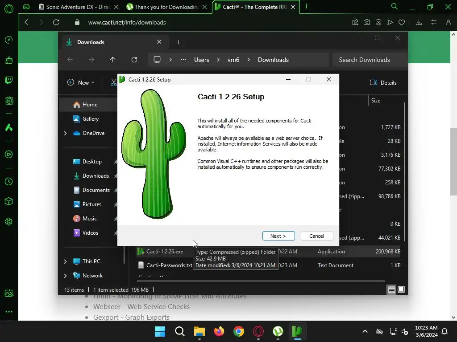
Task: Add new File Explorer tab
Action: click(x=179, y=42)
